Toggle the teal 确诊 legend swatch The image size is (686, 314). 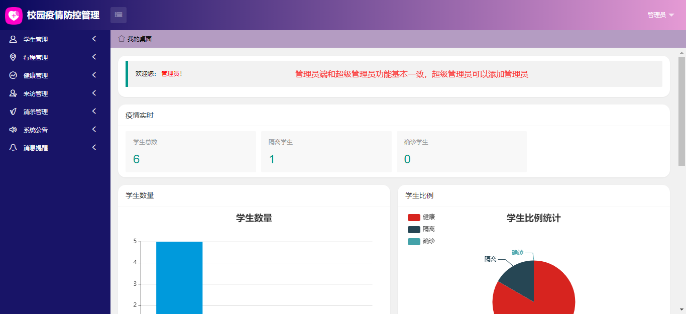point(414,242)
